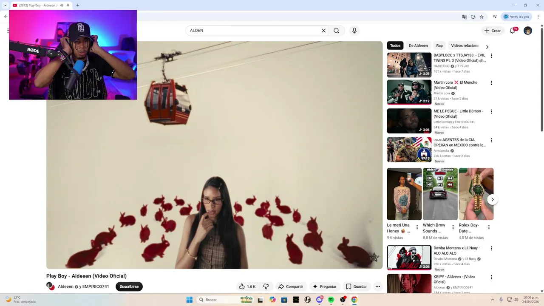Select the Videos relacionados filter chip
This screenshot has width=544, height=306.
coord(465,45)
